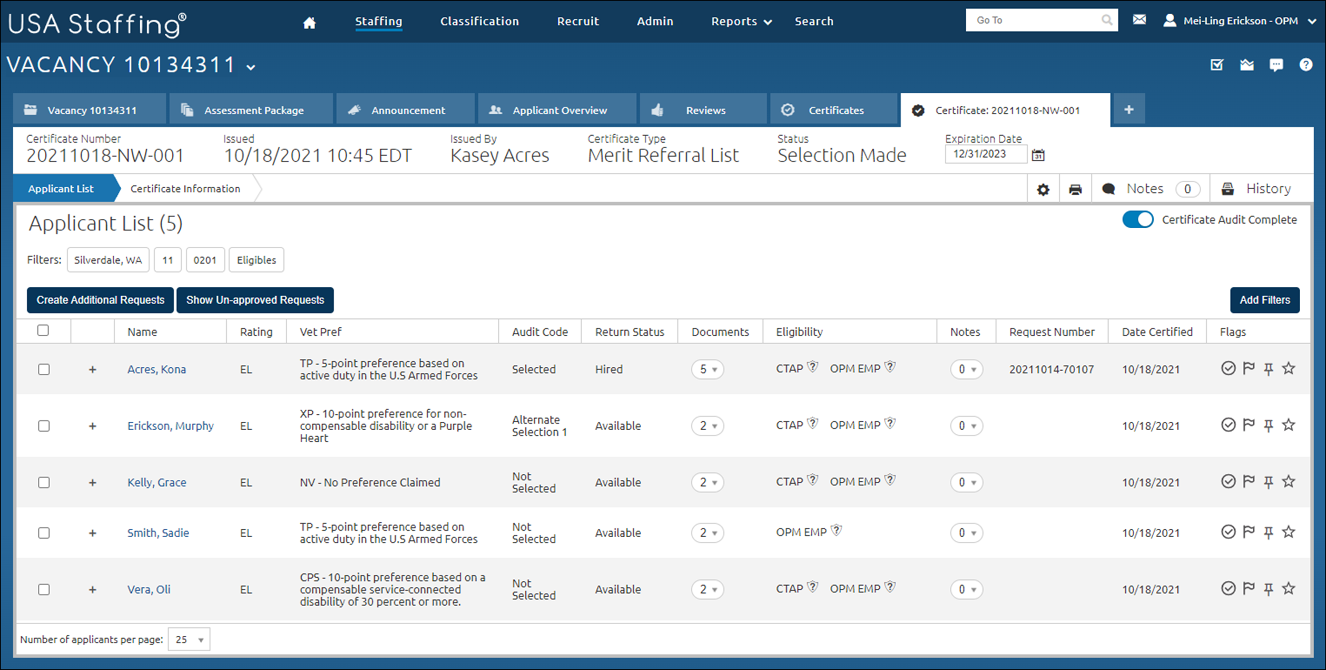Switch to the Certificate Information tab
The height and width of the screenshot is (670, 1326).
pyautogui.click(x=184, y=188)
